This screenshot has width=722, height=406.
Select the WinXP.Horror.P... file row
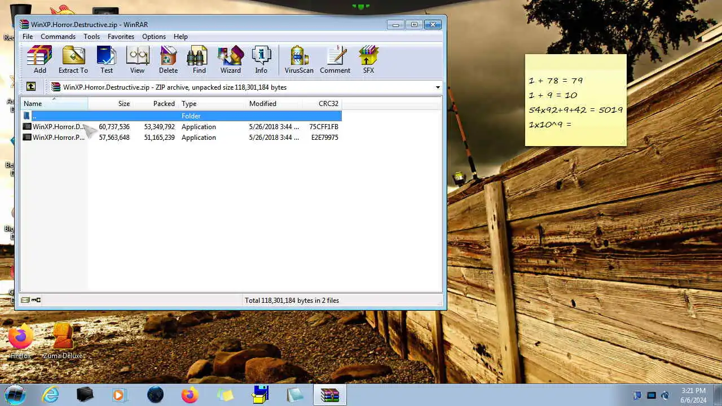click(181, 138)
